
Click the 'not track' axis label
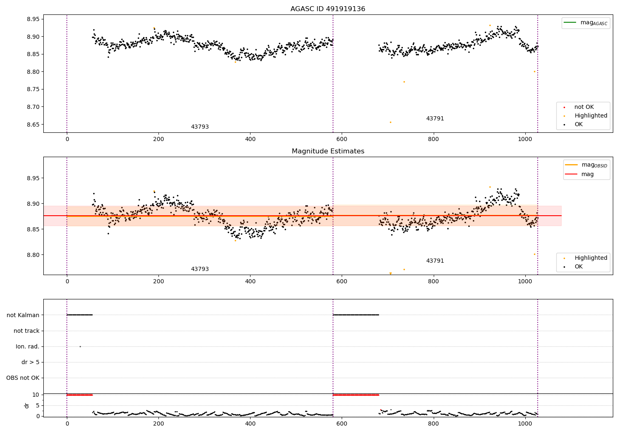click(26, 331)
